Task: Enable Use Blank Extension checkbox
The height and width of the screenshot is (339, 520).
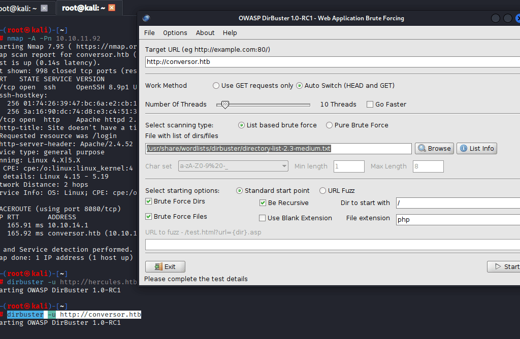Action: pos(263,218)
